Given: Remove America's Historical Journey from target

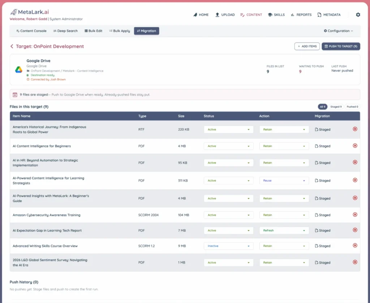Looking at the screenshot, I should tap(355, 129).
